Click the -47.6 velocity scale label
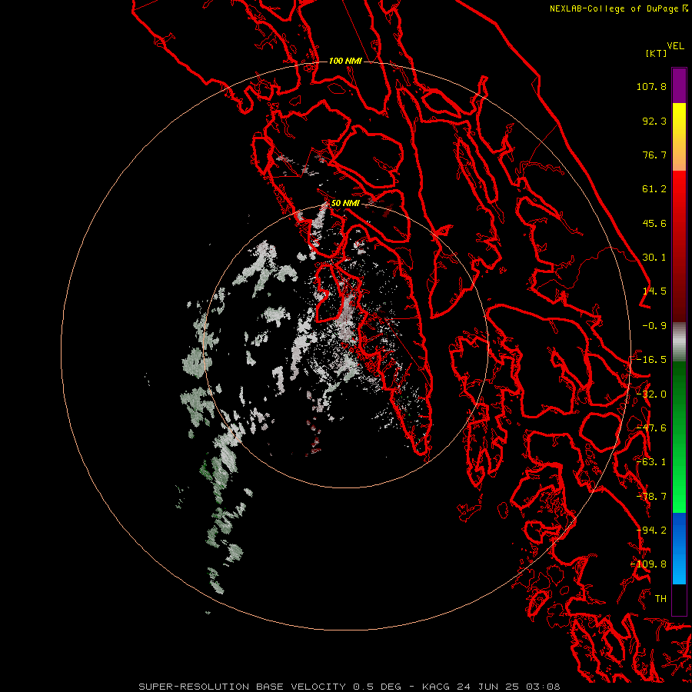Image resolution: width=692 pixels, height=692 pixels. click(x=651, y=428)
